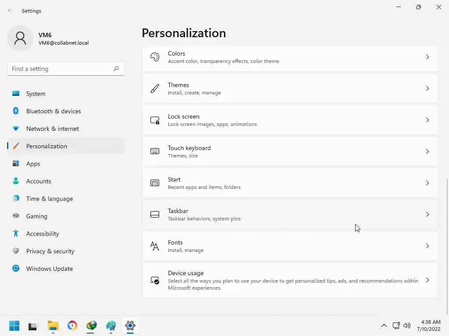
Task: Click the Fonts AA icon
Action: point(155,246)
